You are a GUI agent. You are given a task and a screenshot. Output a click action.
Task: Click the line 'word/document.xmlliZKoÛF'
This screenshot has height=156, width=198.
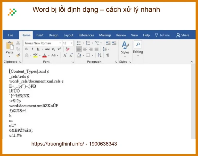[34, 106]
